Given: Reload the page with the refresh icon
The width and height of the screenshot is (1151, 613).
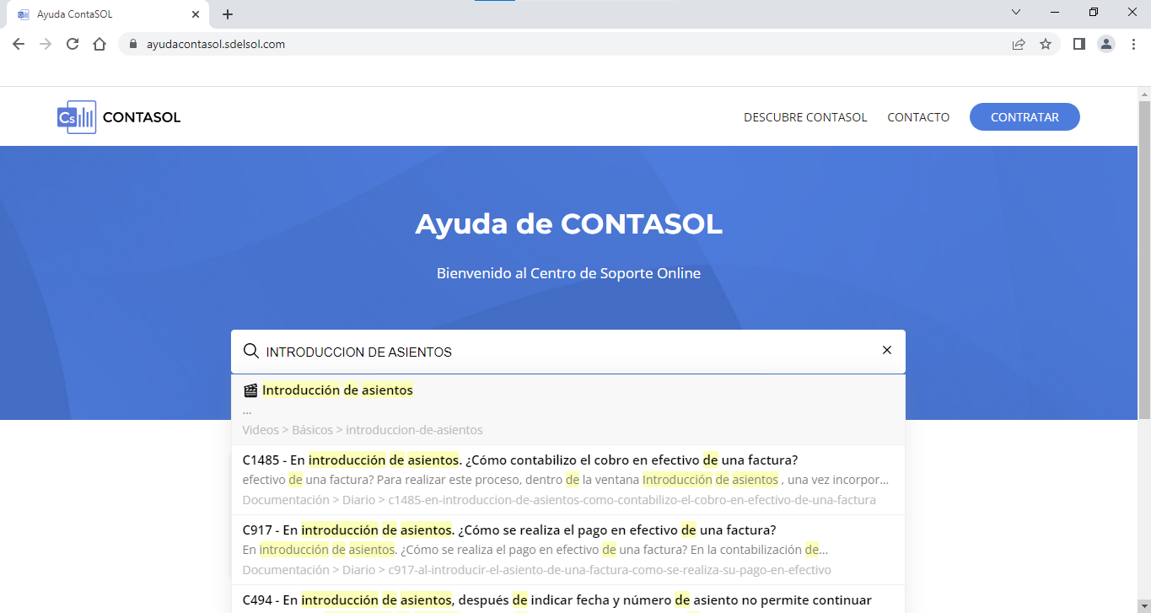Looking at the screenshot, I should (73, 44).
